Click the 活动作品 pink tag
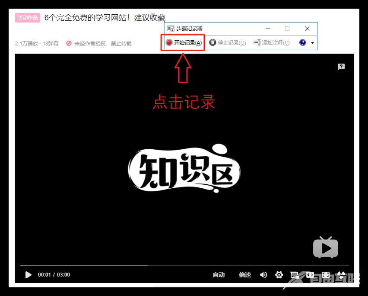Viewport: 368px width, 296px height. pyautogui.click(x=28, y=18)
